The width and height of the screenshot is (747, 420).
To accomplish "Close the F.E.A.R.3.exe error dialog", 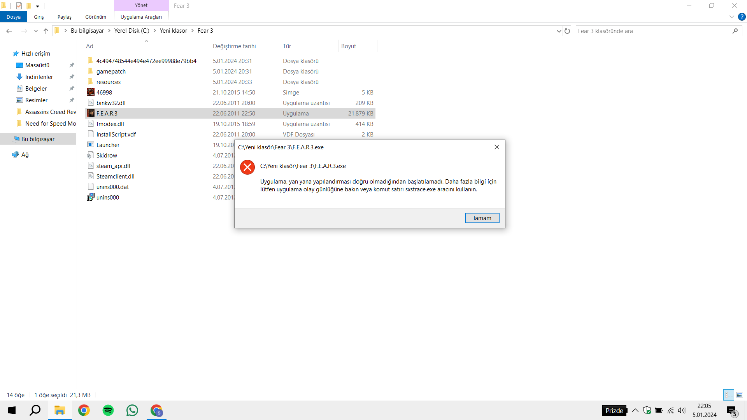I will 496,147.
